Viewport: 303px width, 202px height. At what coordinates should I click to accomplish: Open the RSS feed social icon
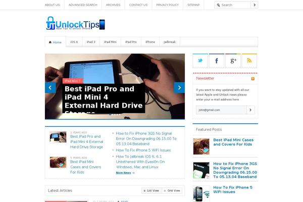coord(249,61)
